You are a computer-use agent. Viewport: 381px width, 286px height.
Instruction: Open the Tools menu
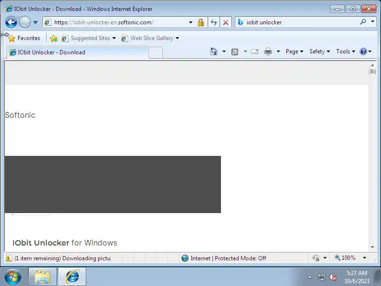pyautogui.click(x=346, y=51)
